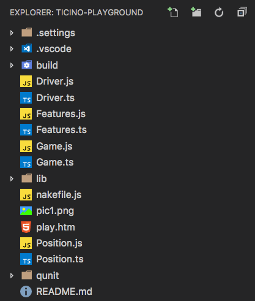Select the lib folder name
255x301 pixels.
coord(42,179)
